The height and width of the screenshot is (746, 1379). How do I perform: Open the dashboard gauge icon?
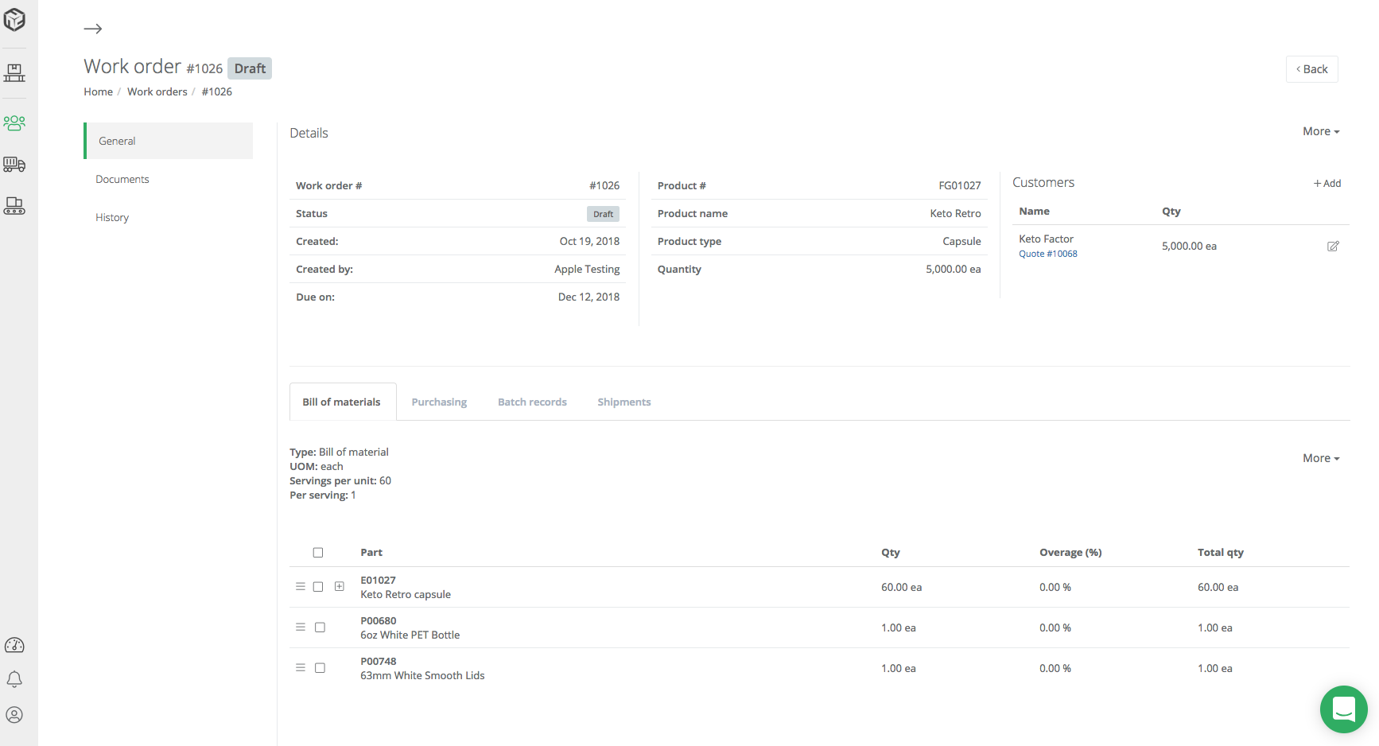coord(14,645)
